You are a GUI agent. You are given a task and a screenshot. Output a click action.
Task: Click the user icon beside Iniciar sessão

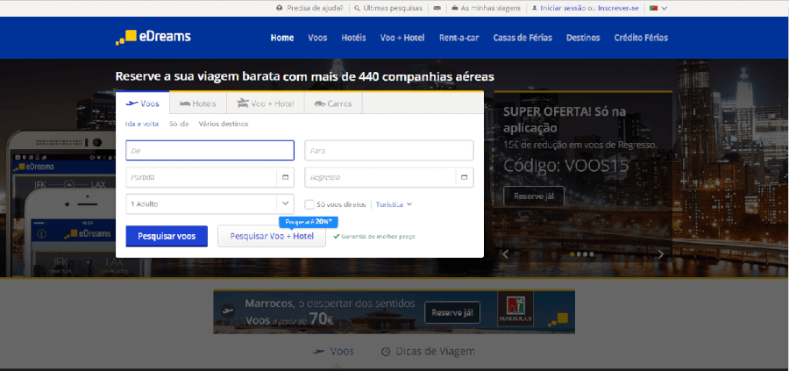[535, 8]
